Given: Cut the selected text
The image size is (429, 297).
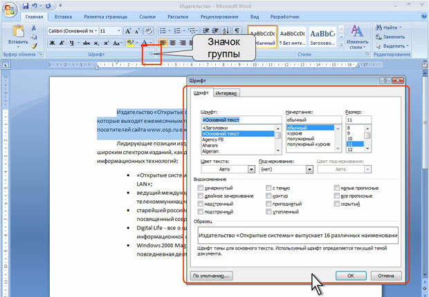Looking at the screenshot, I should pos(34,28).
